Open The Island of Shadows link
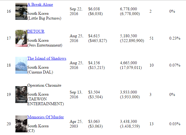Image resolution: width=186 pixels, height=135 pixels. click(x=47, y=58)
